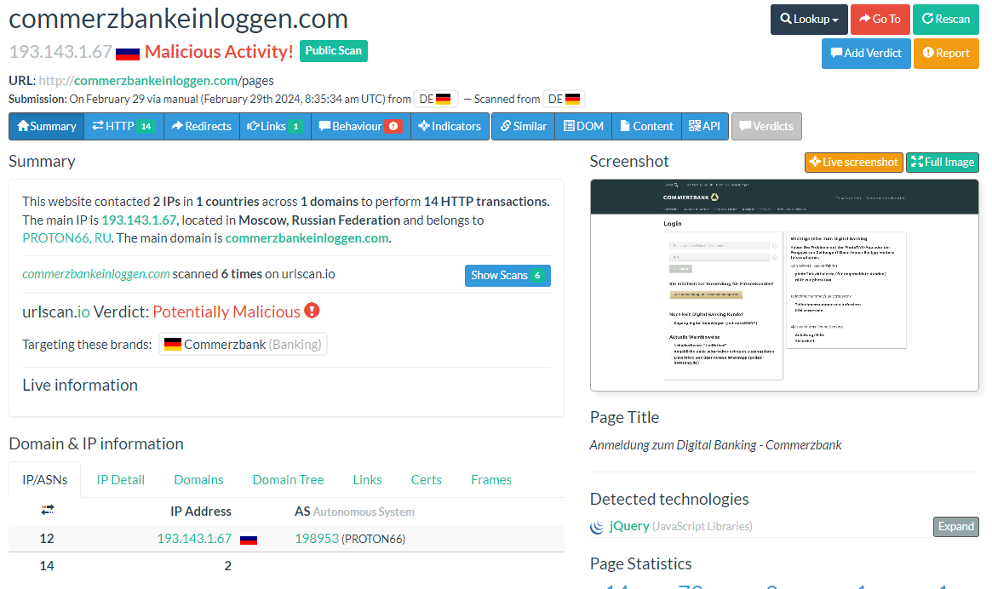Click the website screenshot thumbnail
This screenshot has height=589, width=992.
tap(784, 284)
